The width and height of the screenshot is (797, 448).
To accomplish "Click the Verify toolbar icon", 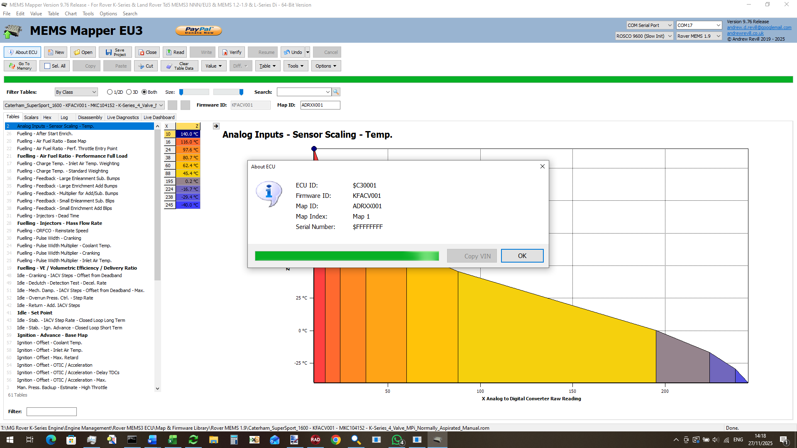I will click(x=225, y=52).
